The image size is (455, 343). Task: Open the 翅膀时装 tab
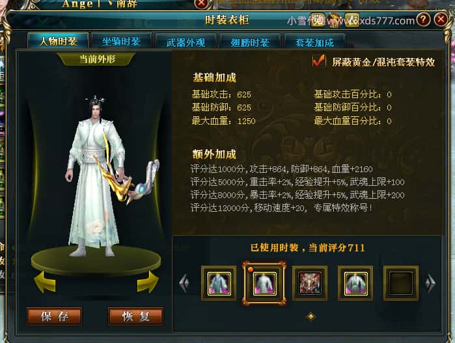250,42
